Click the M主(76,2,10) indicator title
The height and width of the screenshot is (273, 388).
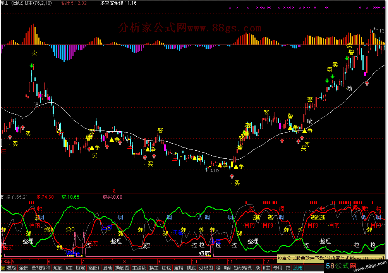point(38,3)
